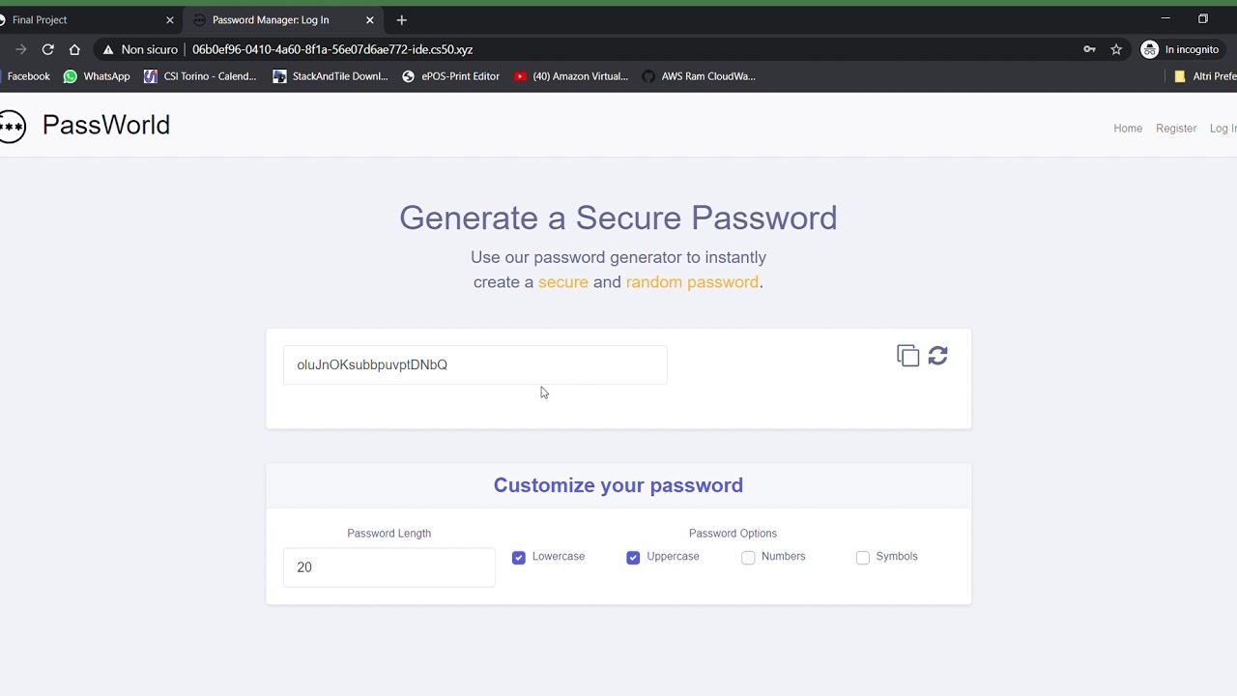Regenerate password with refresh icon
The image size is (1237, 696).
tap(937, 356)
